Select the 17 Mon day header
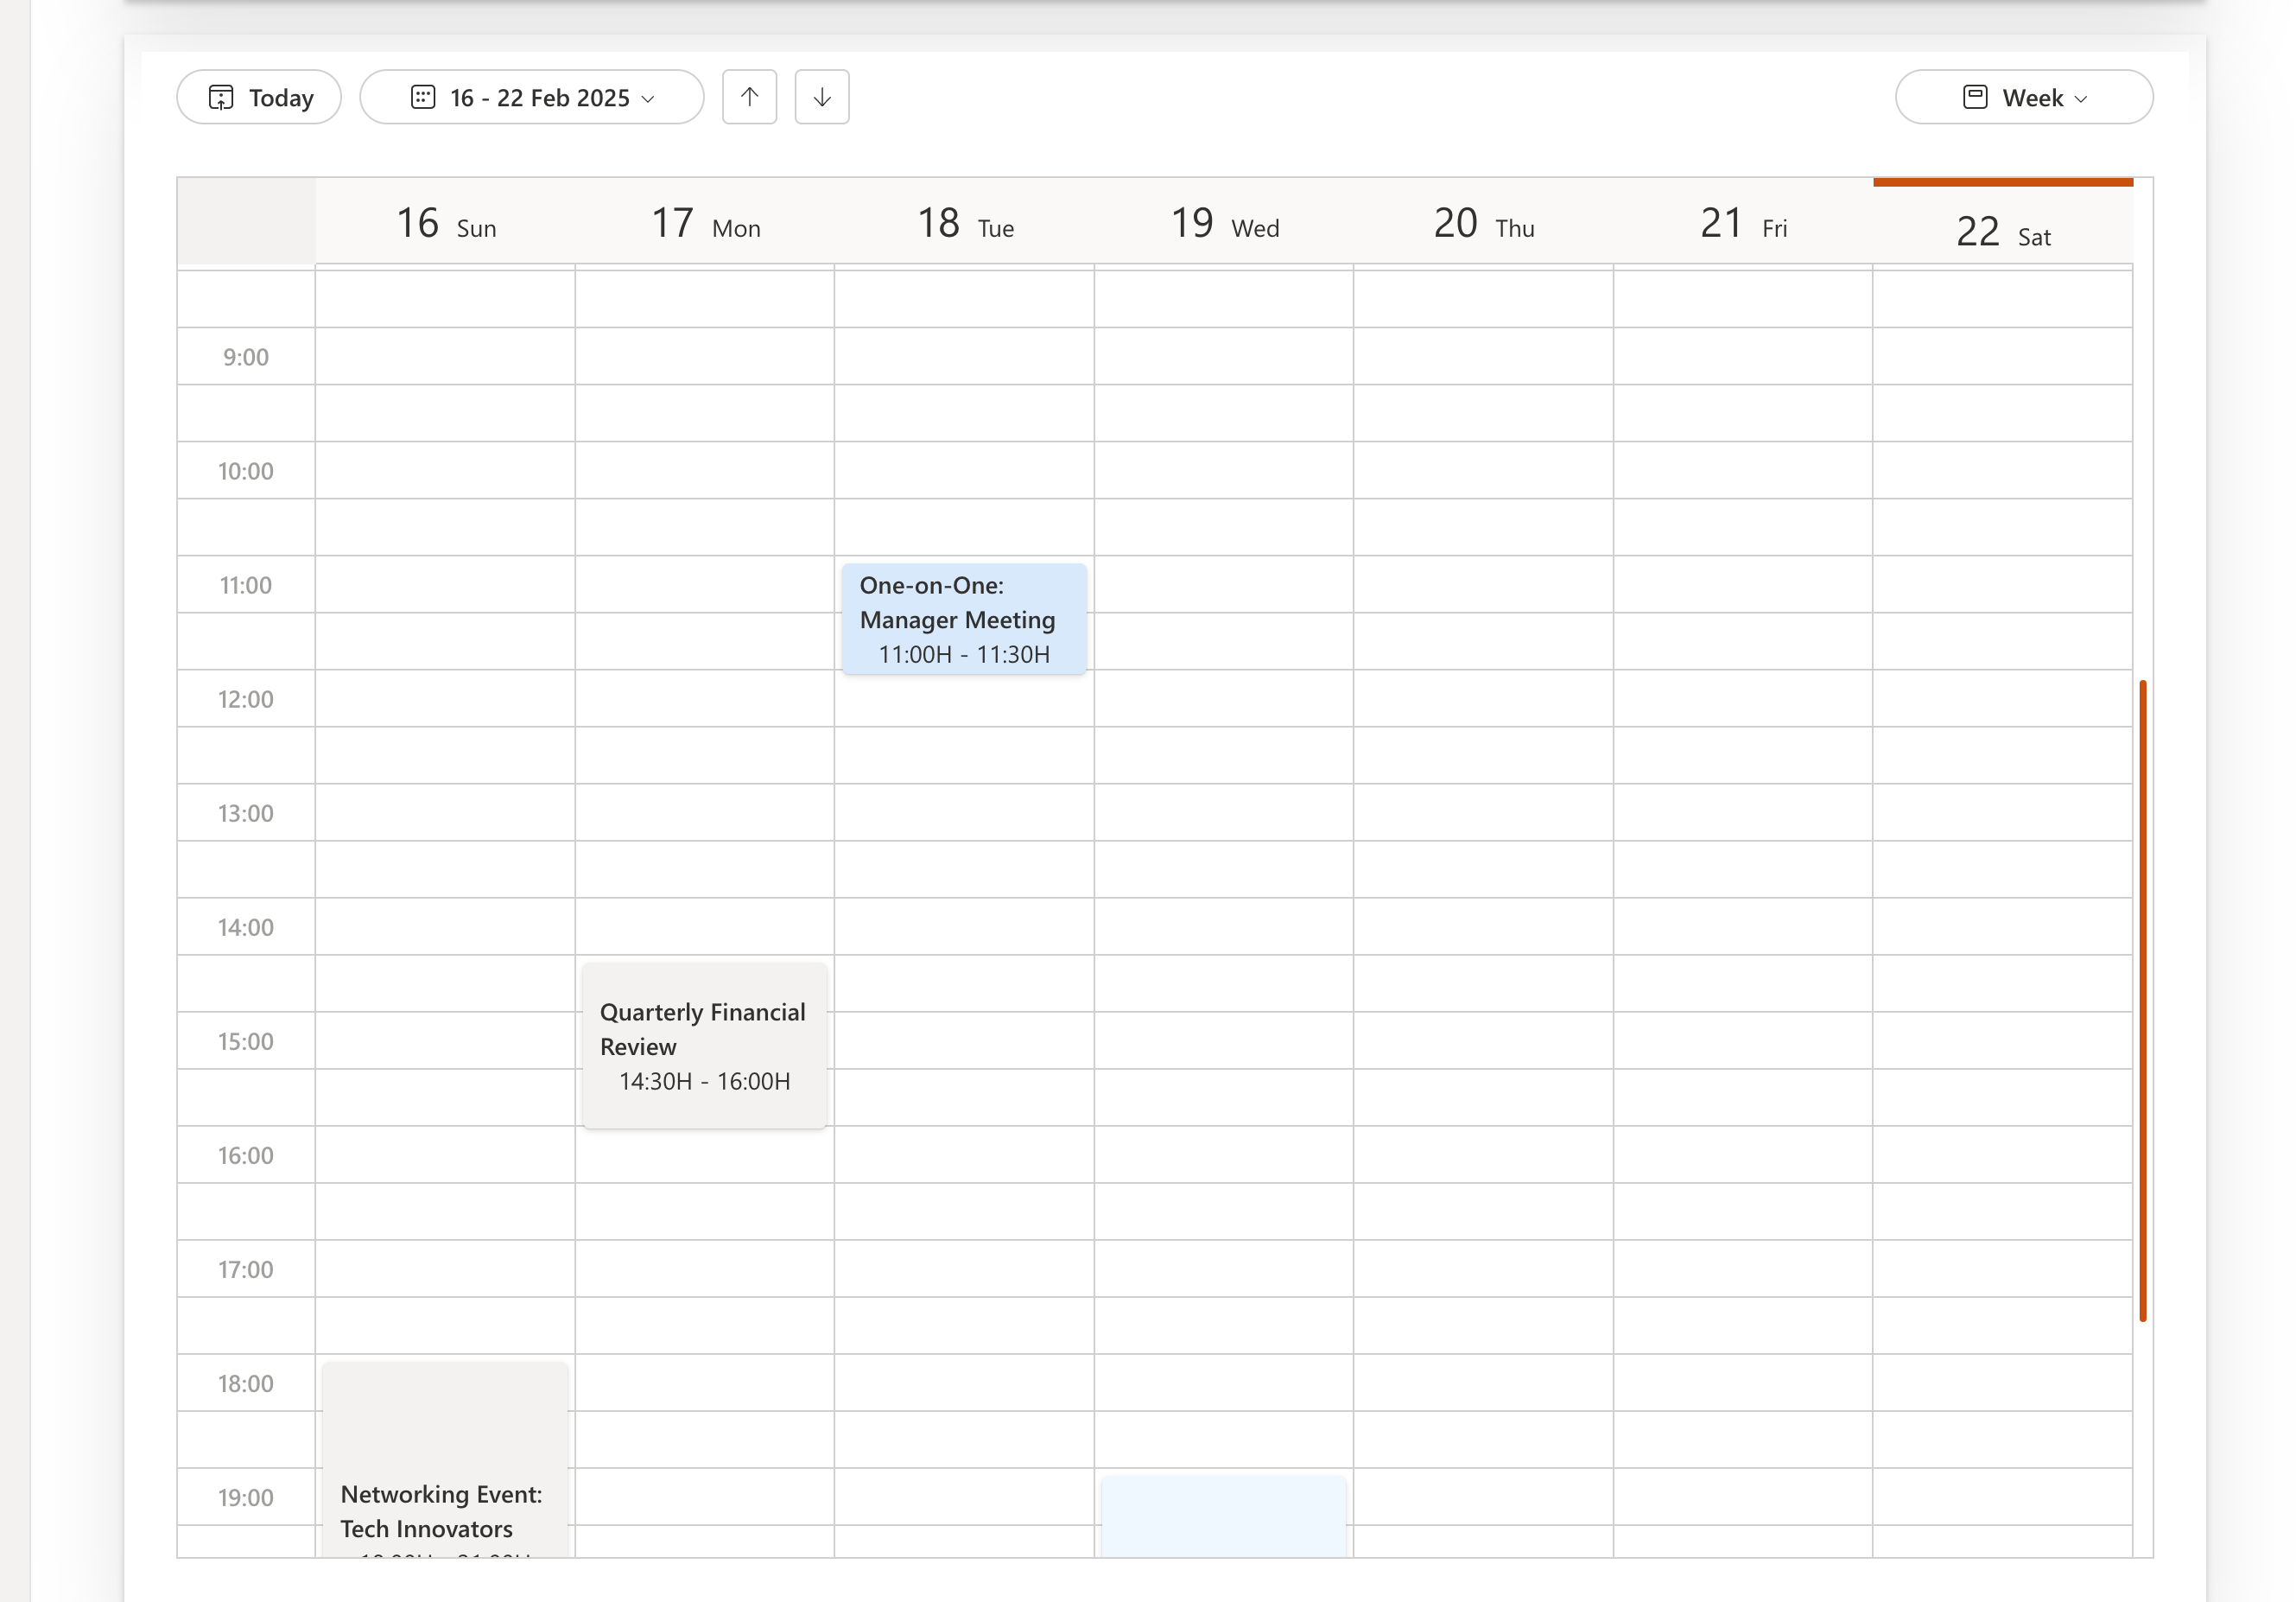2296x1602 pixels. (x=705, y=223)
